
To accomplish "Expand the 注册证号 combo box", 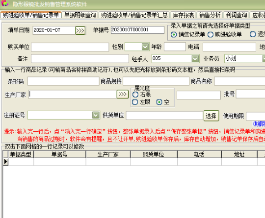I will click(x=96, y=115).
